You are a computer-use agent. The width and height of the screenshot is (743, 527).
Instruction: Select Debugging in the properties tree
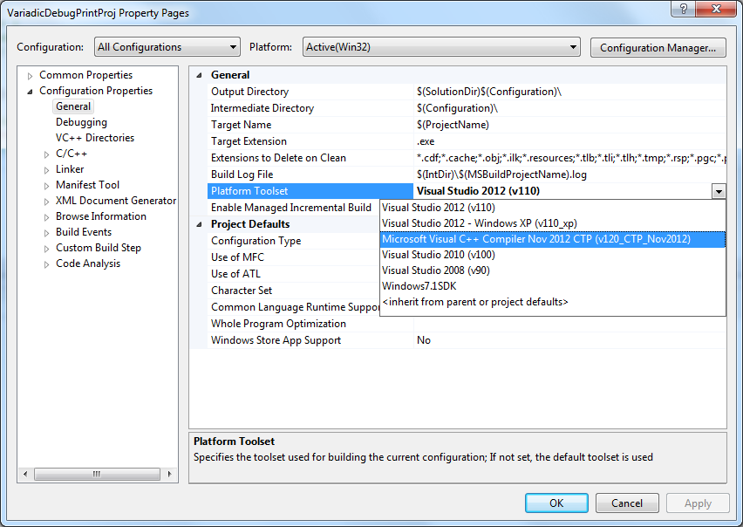click(x=81, y=122)
